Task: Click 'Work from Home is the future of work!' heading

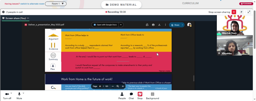Action: click(x=87, y=79)
